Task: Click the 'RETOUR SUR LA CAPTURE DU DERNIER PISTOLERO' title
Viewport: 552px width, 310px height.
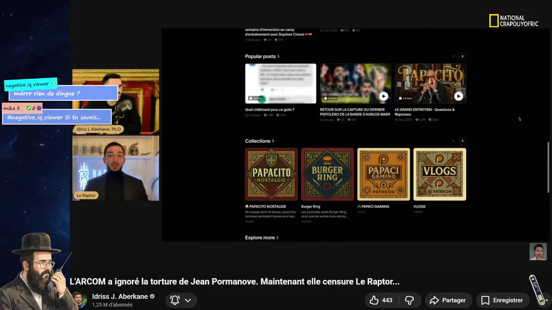Action: tap(355, 112)
